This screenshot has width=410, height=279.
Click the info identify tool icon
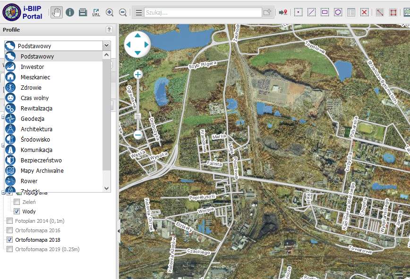[70, 12]
